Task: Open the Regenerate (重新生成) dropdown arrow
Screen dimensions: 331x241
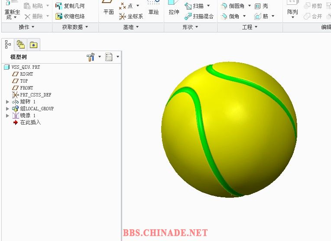Action: click(x=15, y=17)
